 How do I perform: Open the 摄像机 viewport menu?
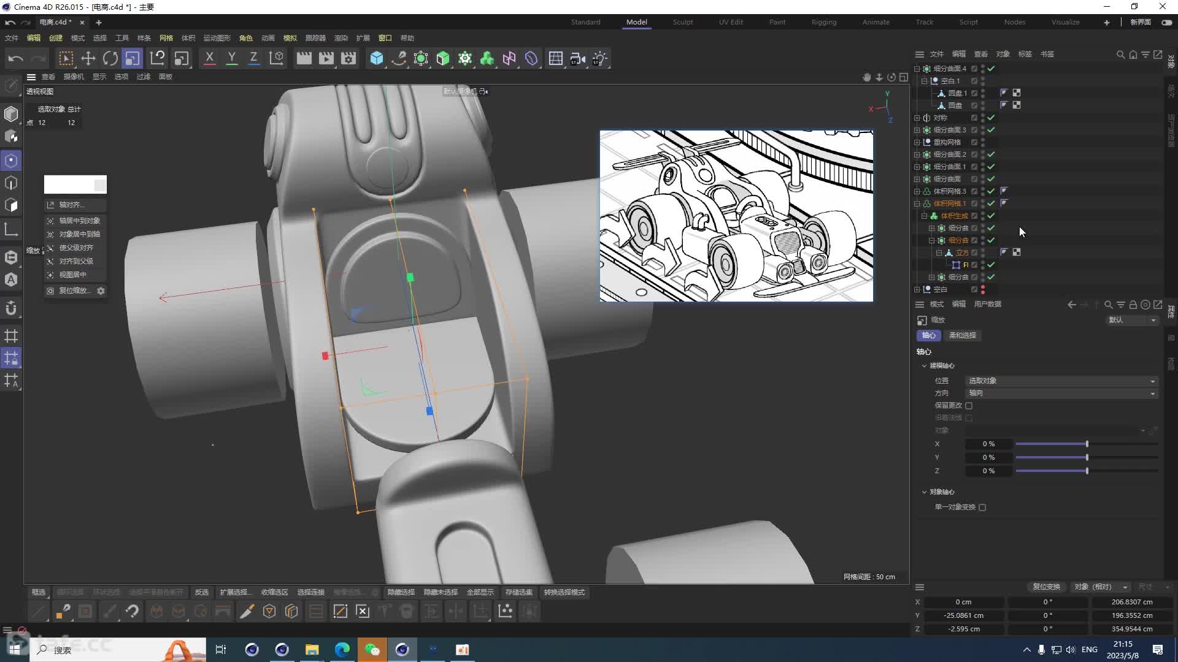[x=74, y=77]
